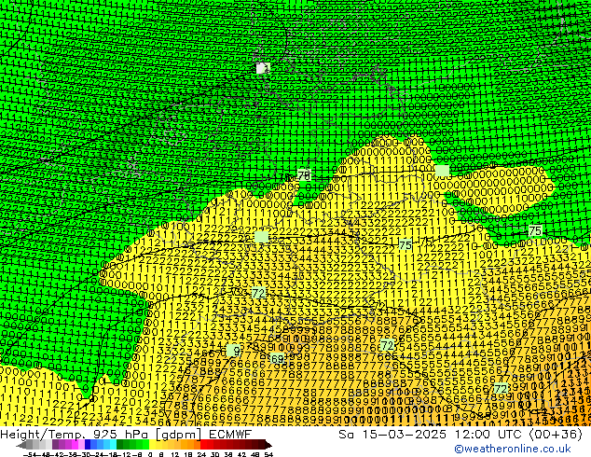Click the legend value 24
Viewport: 591px width, 457px height.
pos(201,454)
